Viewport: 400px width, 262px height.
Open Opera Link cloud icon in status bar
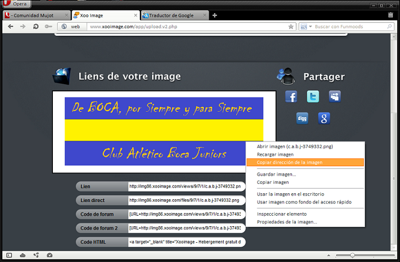tap(23, 255)
